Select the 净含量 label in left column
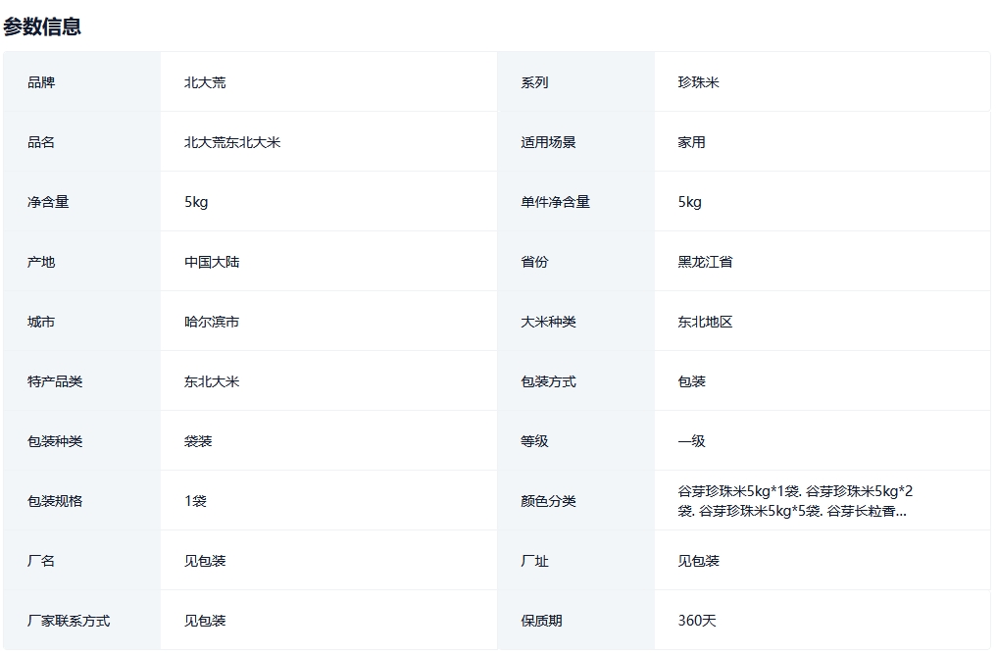Image resolution: width=997 pixels, height=654 pixels. pos(48,202)
